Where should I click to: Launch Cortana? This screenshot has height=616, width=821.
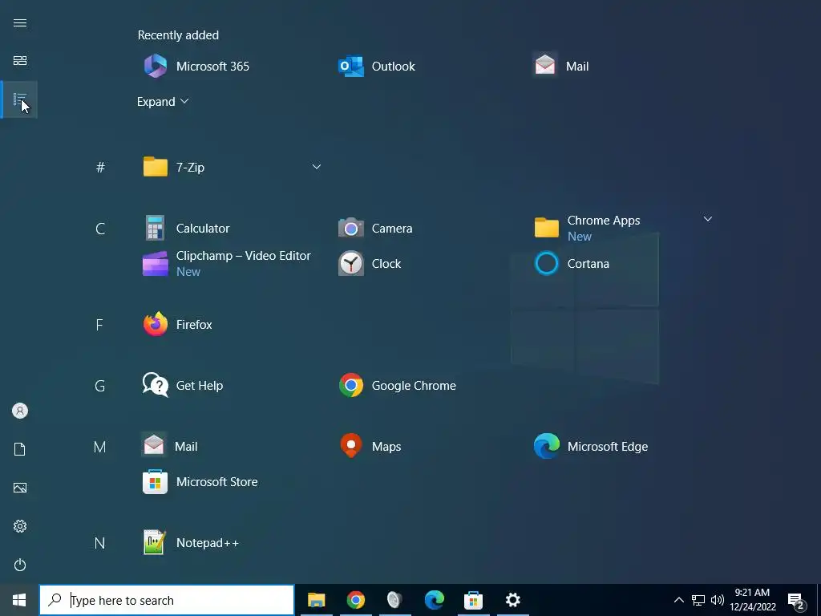pos(572,263)
